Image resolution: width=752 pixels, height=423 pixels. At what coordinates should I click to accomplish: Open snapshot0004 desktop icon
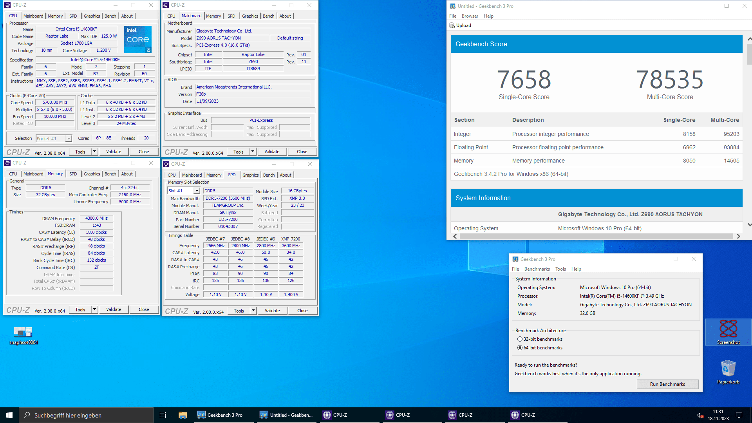point(23,335)
